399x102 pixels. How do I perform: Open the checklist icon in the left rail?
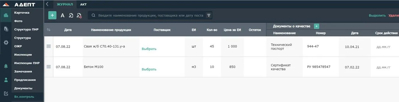pos(6,93)
